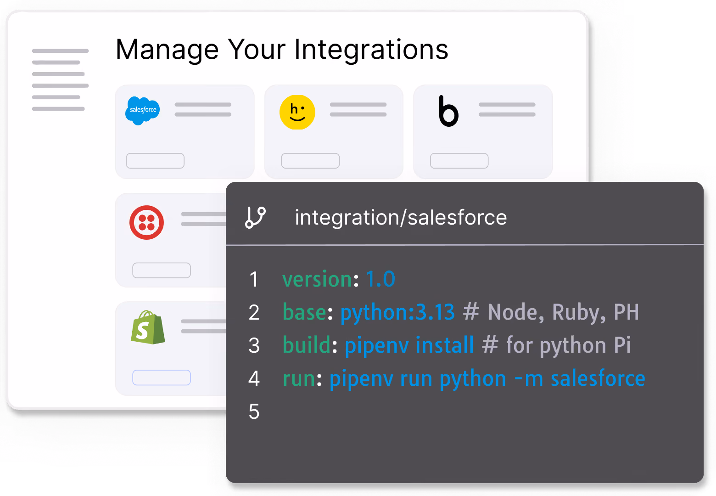Click the yellow smiley h integration logo
The width and height of the screenshot is (716, 496).
click(x=297, y=112)
